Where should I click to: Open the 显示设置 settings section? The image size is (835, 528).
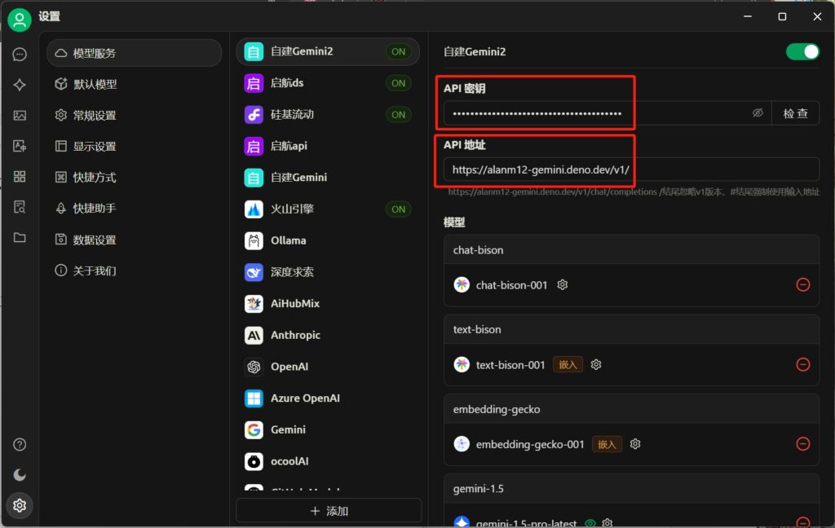click(135, 147)
